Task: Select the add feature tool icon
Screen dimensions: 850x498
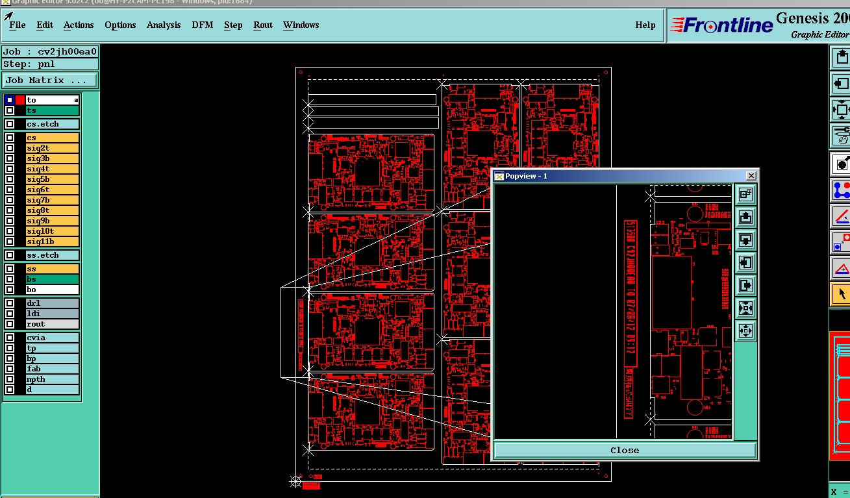Action: pos(842,164)
